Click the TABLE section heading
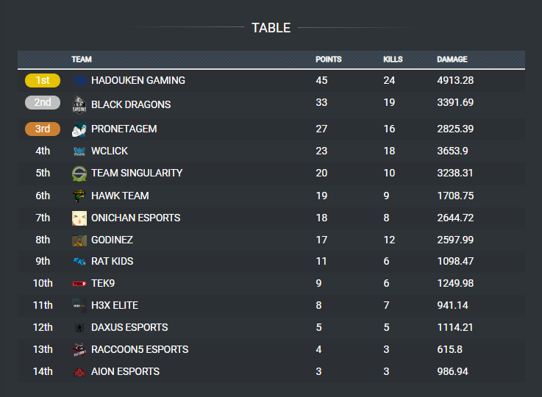This screenshot has width=542, height=397. coord(271,28)
